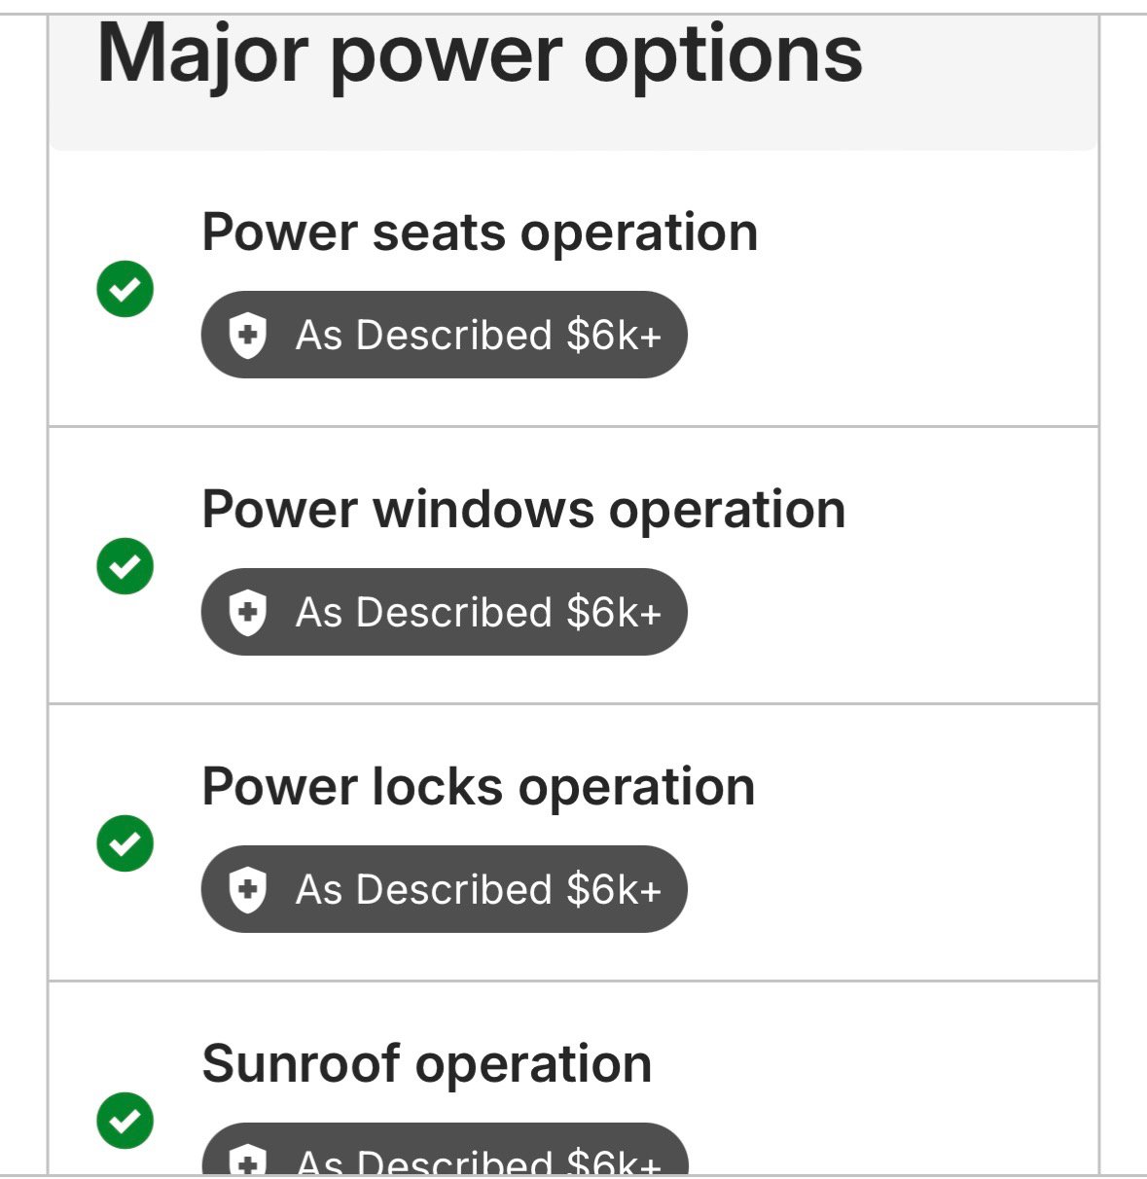Click the shield icon in Sunroof operation badge
This screenshot has width=1147, height=1179.
tap(247, 1162)
